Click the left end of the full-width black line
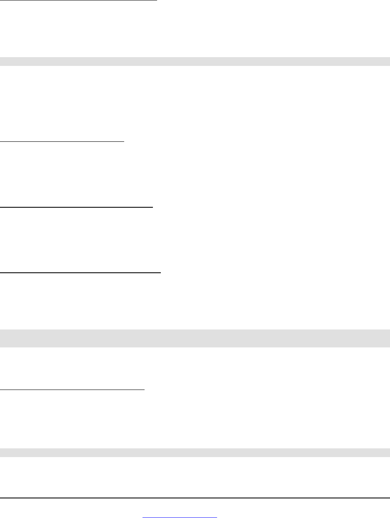 tap(1, 498)
